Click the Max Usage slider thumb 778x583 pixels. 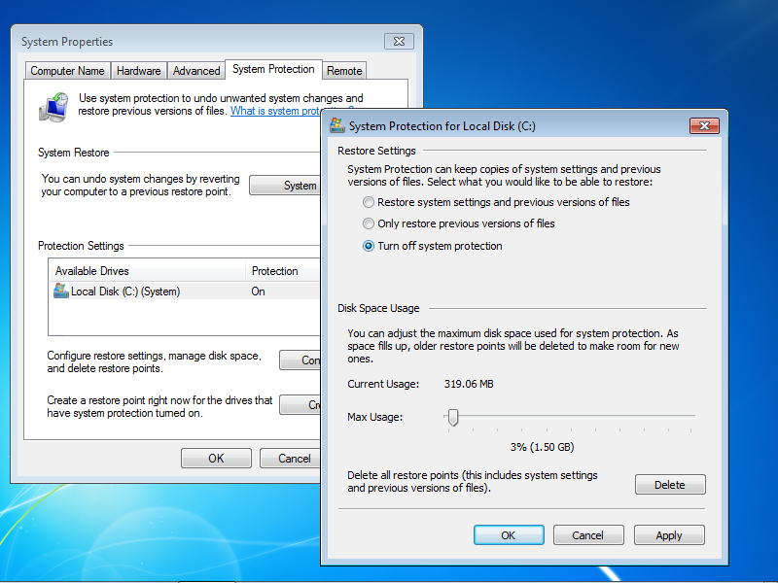[x=452, y=418]
